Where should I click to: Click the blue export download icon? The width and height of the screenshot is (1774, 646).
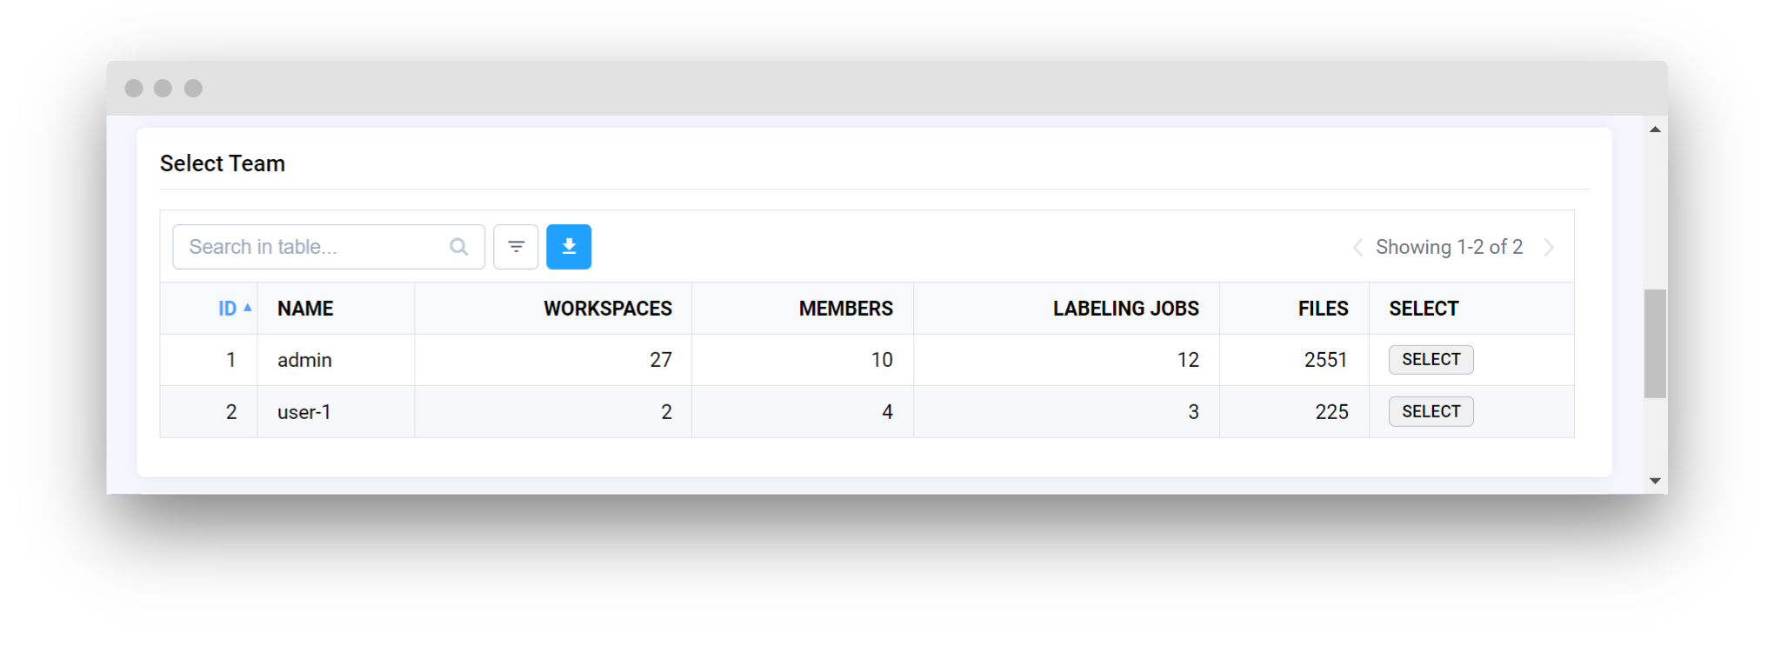(x=569, y=246)
